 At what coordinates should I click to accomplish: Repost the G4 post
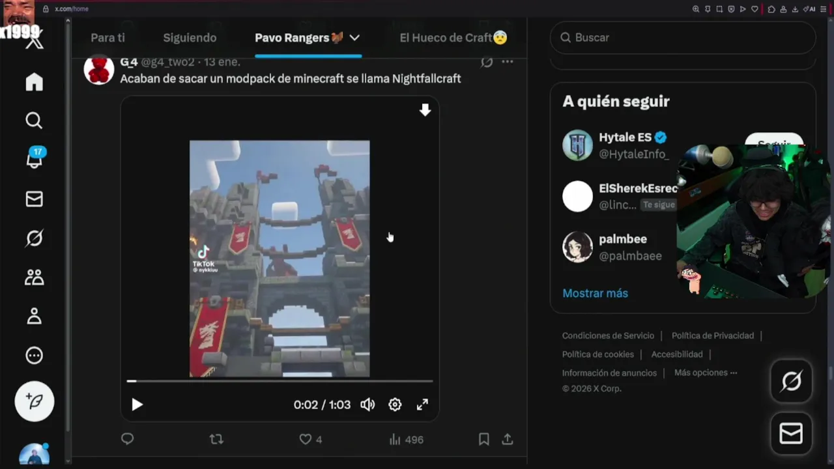(x=216, y=440)
